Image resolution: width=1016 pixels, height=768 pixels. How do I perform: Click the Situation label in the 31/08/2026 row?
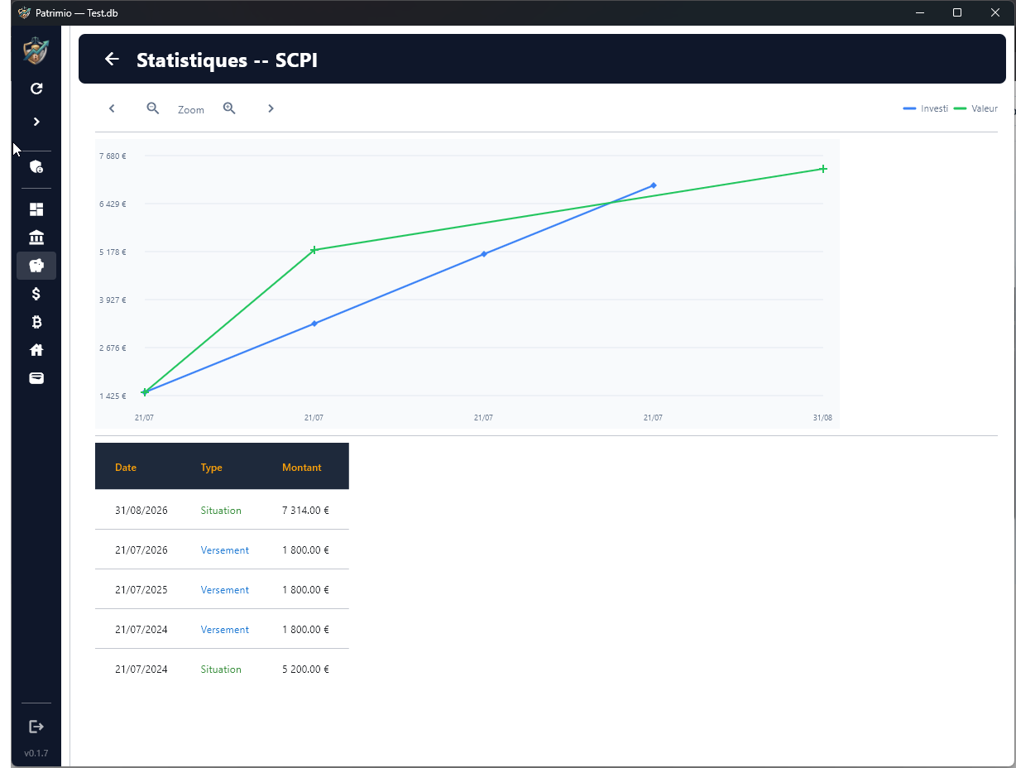221,511
